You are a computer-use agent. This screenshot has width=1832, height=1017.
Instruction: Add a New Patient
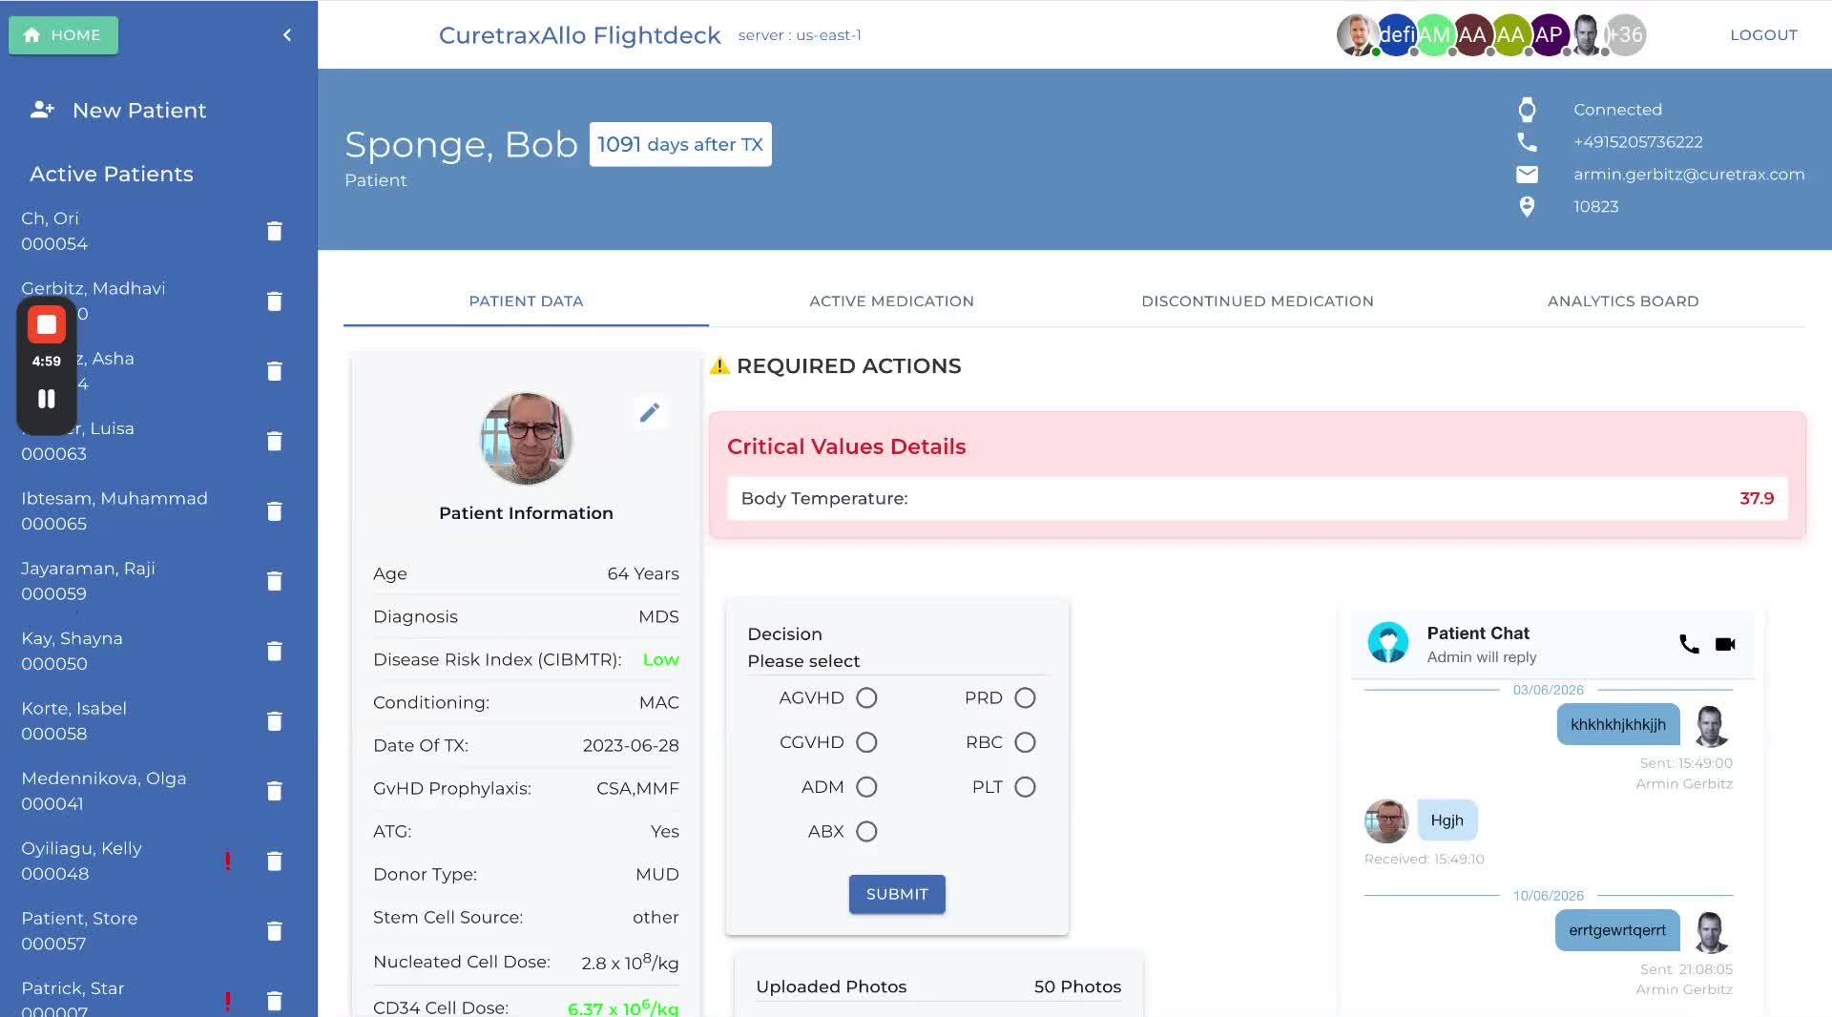pyautogui.click(x=139, y=111)
